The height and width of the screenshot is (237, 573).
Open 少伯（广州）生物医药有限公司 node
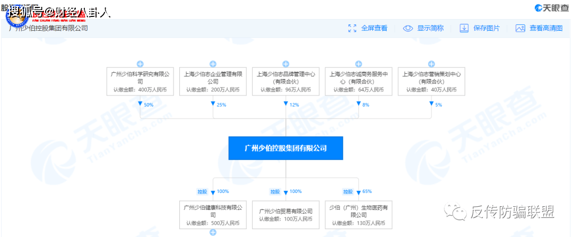(359, 215)
